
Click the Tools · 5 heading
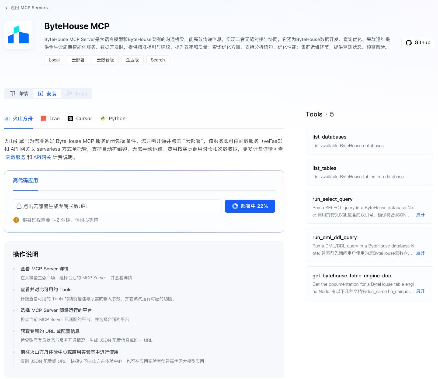click(320, 114)
